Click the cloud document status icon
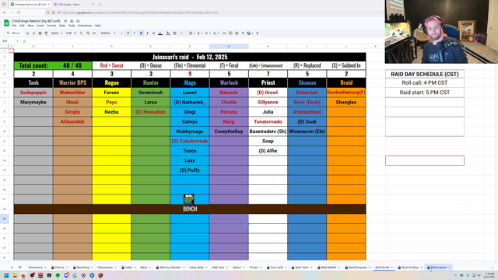The height and width of the screenshot is (280, 498). click(78, 21)
